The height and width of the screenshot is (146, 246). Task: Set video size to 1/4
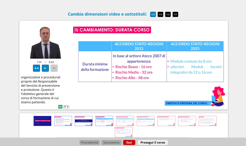point(153,14)
